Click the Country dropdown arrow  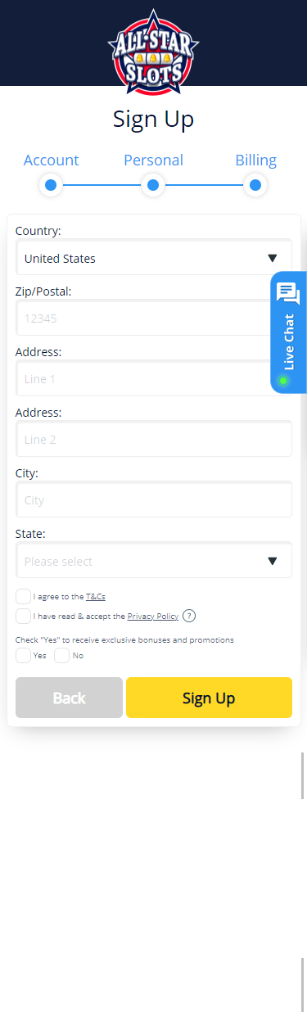click(273, 258)
